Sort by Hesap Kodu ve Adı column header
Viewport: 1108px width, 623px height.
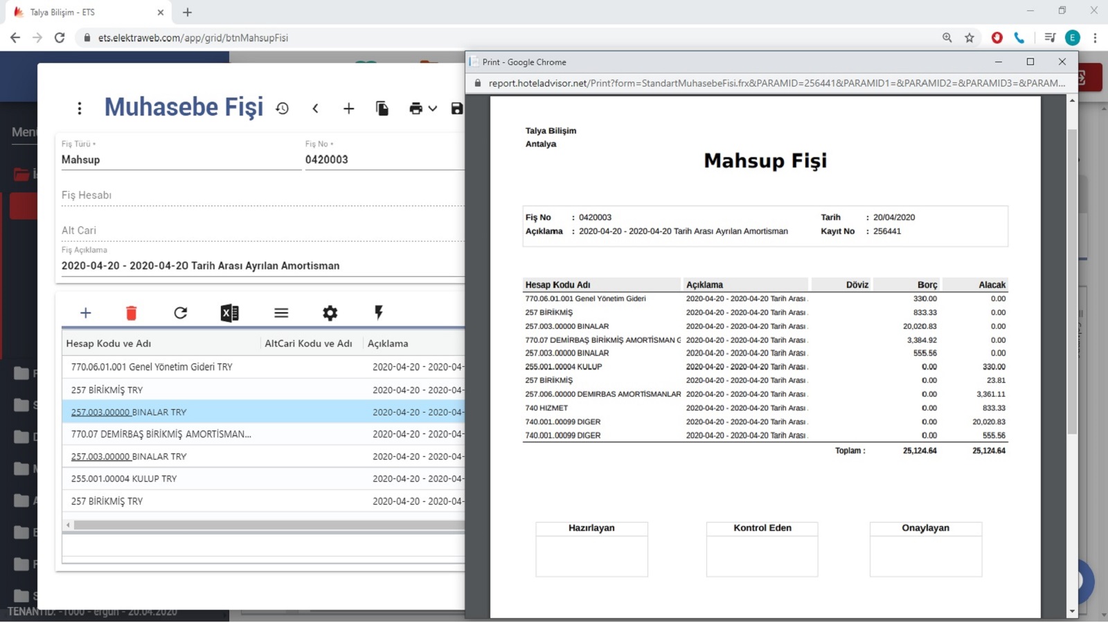(109, 344)
